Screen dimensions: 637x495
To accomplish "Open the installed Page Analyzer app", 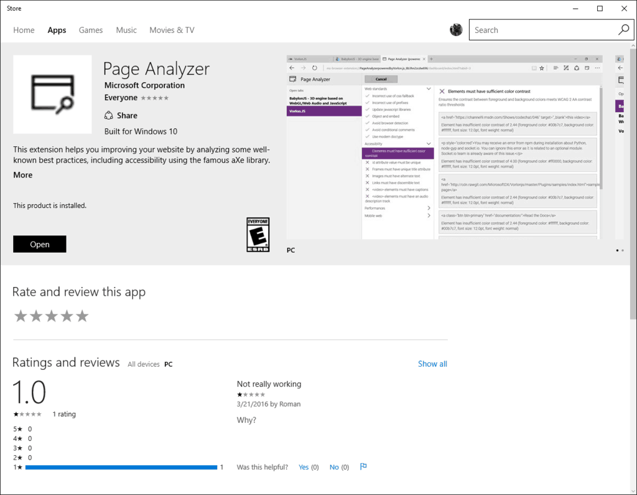I will pyautogui.click(x=39, y=244).
